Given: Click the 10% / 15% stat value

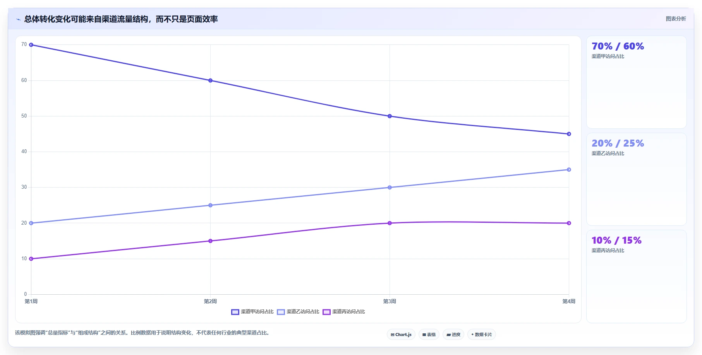Looking at the screenshot, I should tap(616, 240).
